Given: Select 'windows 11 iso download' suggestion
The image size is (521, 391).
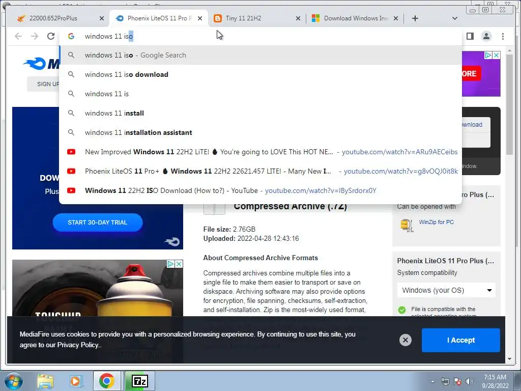Looking at the screenshot, I should [x=260, y=74].
